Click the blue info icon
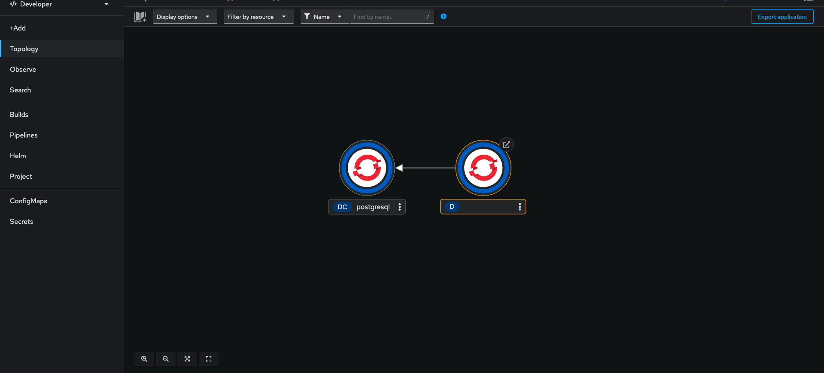824x373 pixels. [444, 16]
